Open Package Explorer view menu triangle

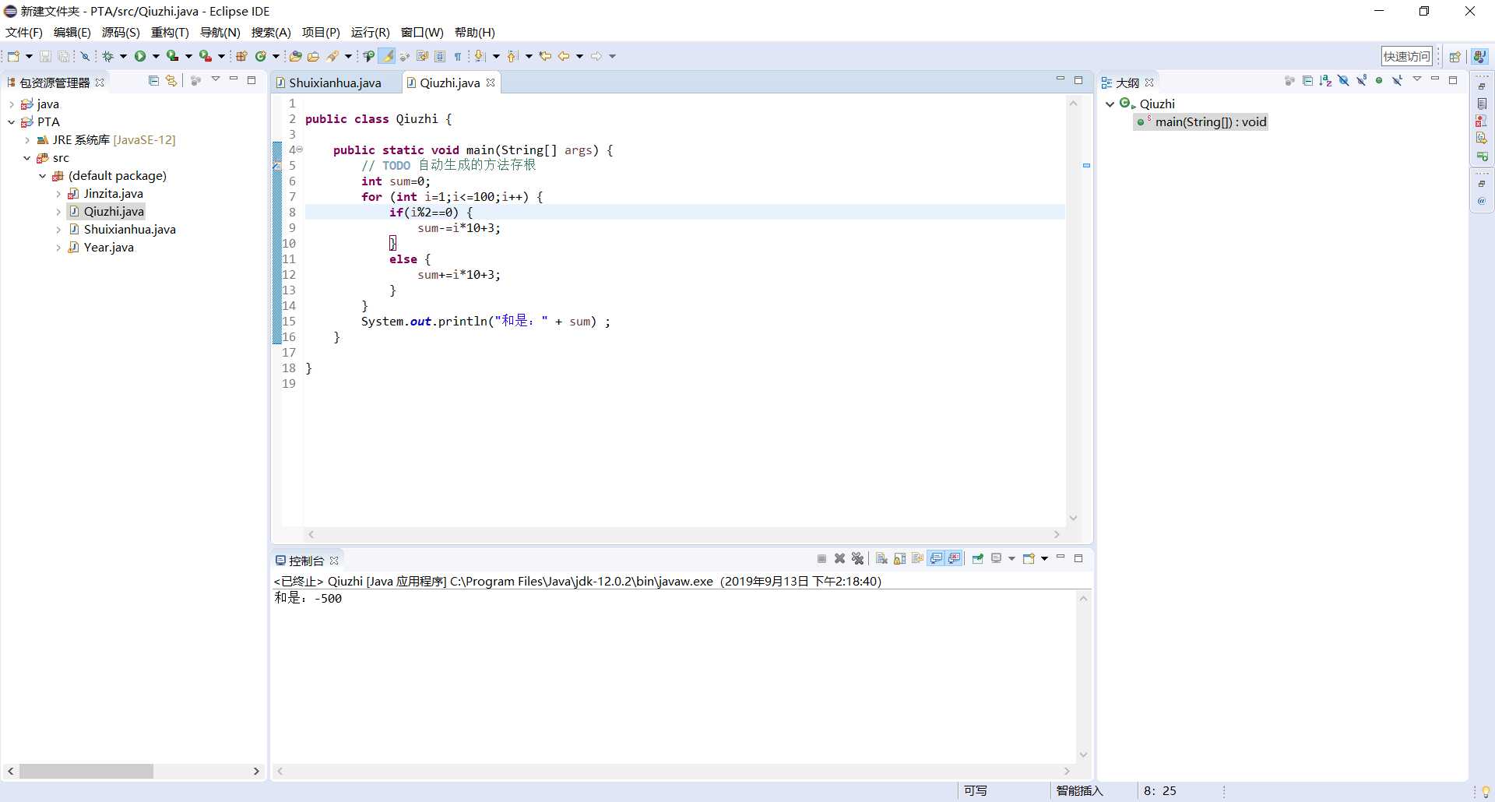(x=216, y=79)
